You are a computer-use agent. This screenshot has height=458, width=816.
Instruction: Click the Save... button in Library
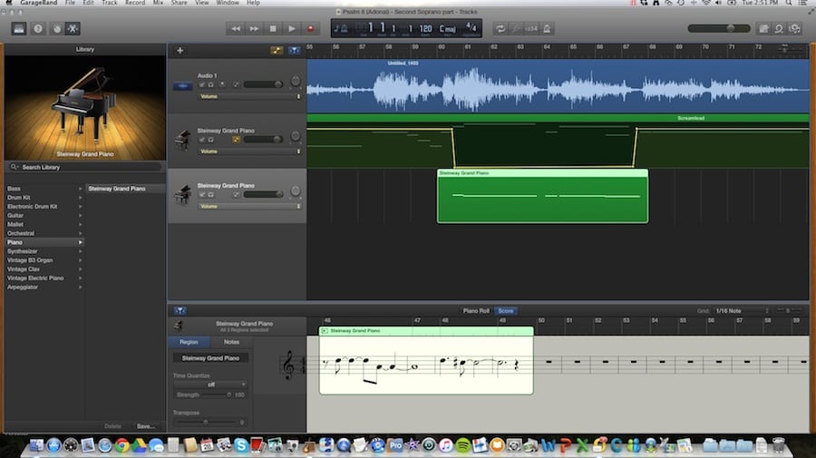(x=145, y=425)
